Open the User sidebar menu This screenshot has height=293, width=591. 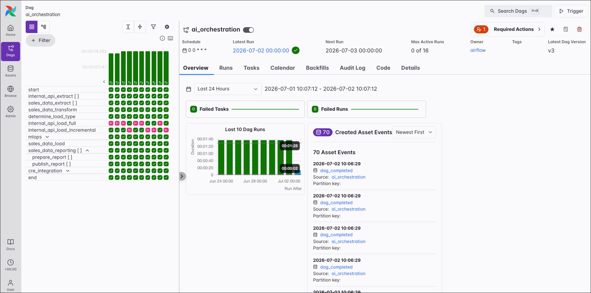coord(11,285)
